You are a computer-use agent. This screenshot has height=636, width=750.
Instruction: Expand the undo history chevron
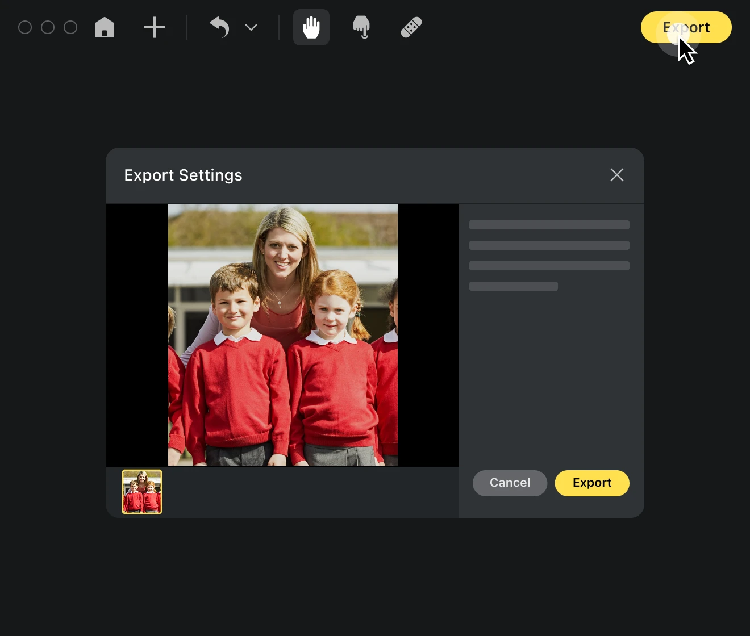point(251,27)
